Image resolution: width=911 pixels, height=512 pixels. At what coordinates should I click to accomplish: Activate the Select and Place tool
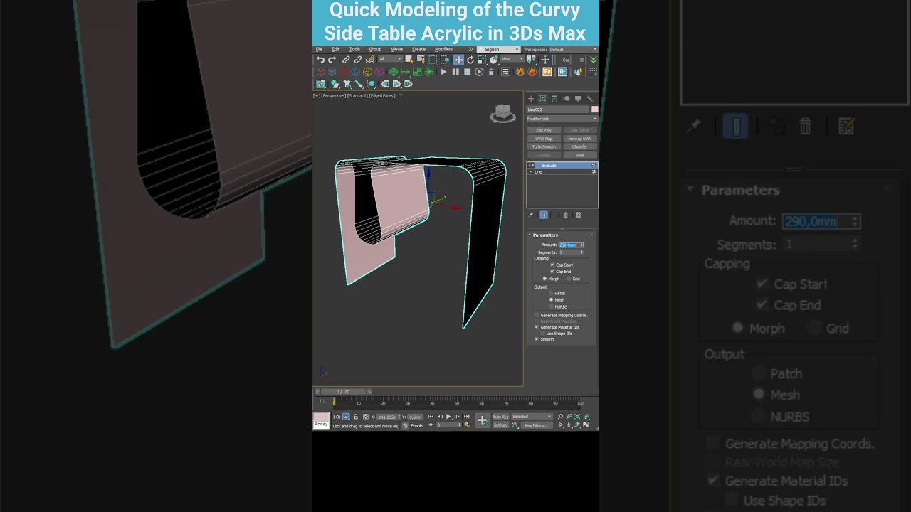tap(494, 60)
